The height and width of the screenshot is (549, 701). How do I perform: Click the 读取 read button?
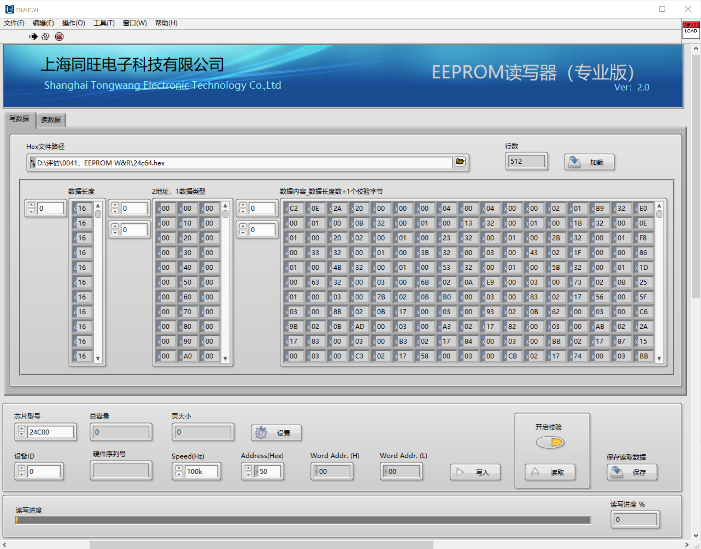click(550, 472)
